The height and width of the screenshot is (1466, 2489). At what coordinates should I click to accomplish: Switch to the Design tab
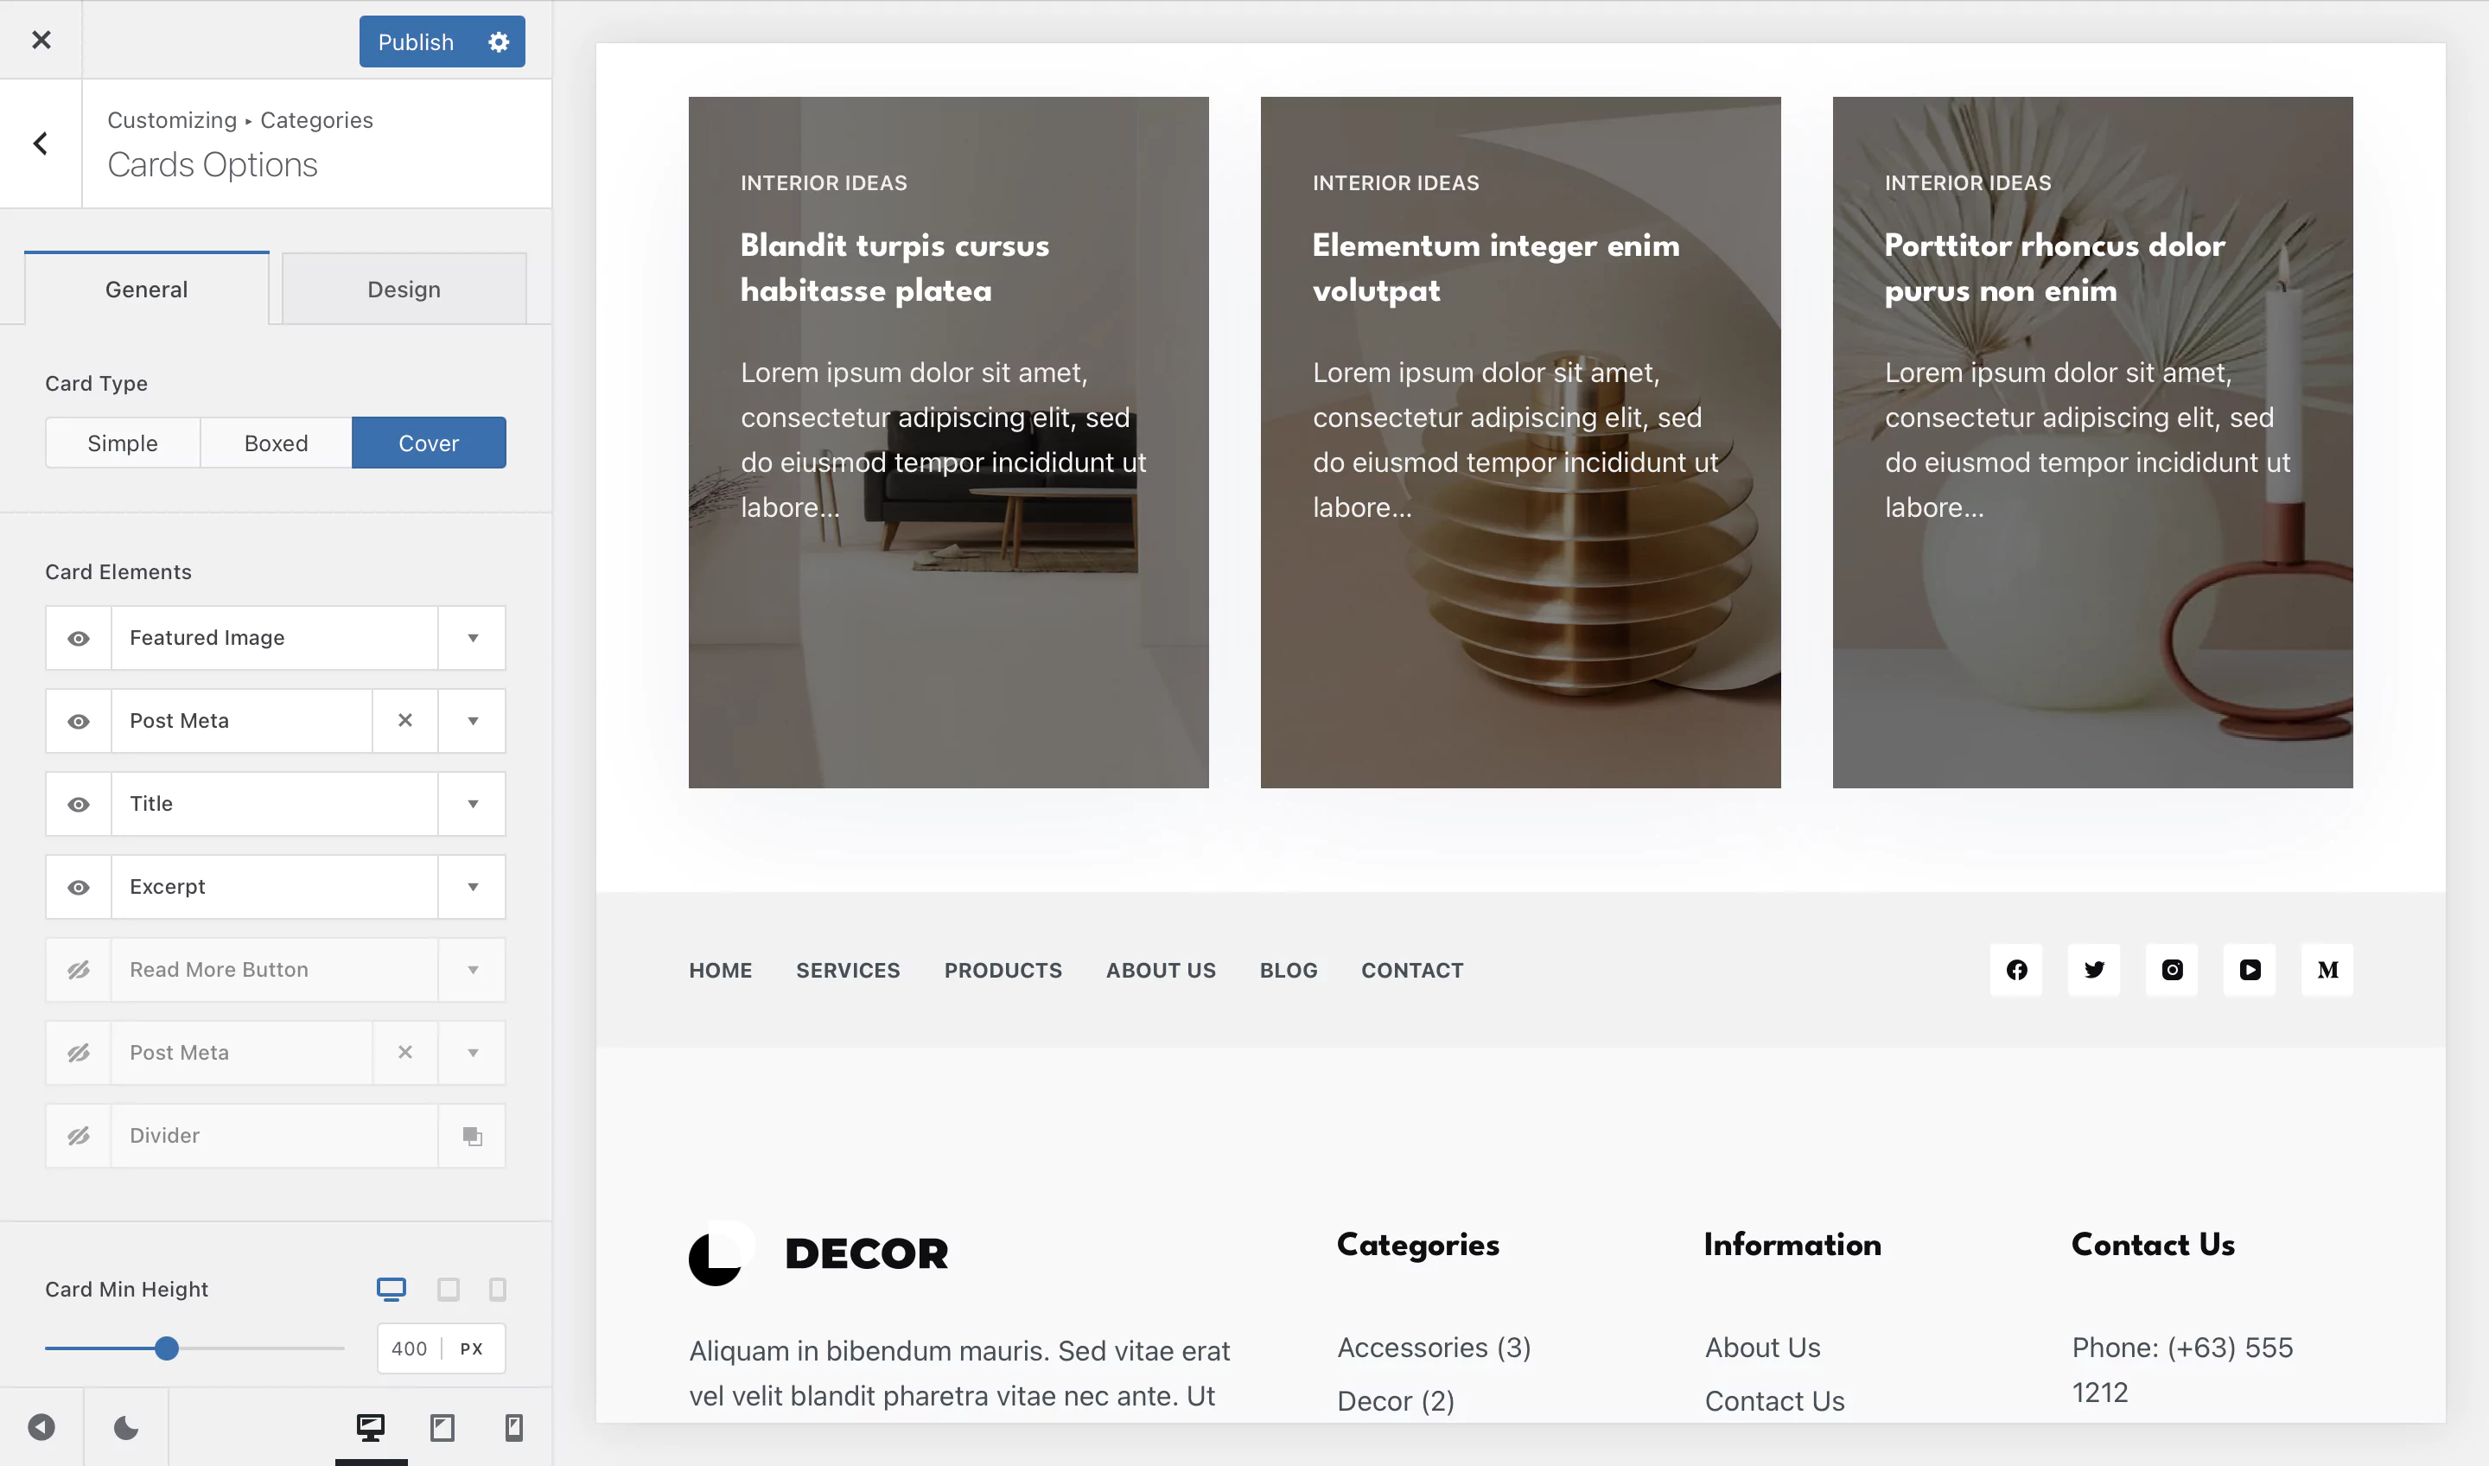[x=403, y=289]
